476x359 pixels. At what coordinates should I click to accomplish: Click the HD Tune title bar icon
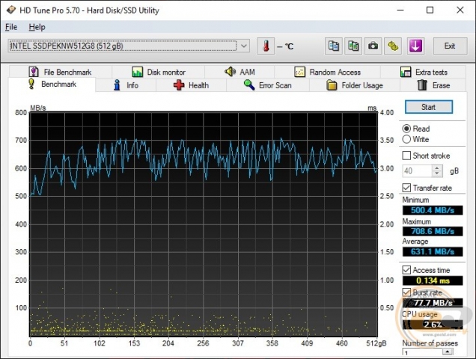[x=11, y=10]
